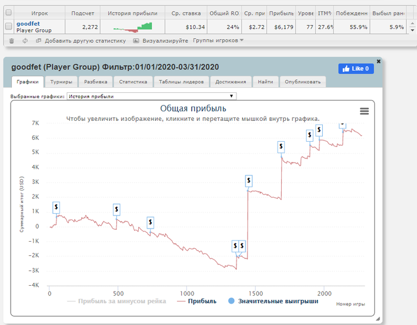Toggle the Прибыль за минусом рейка legend

(x=117, y=301)
